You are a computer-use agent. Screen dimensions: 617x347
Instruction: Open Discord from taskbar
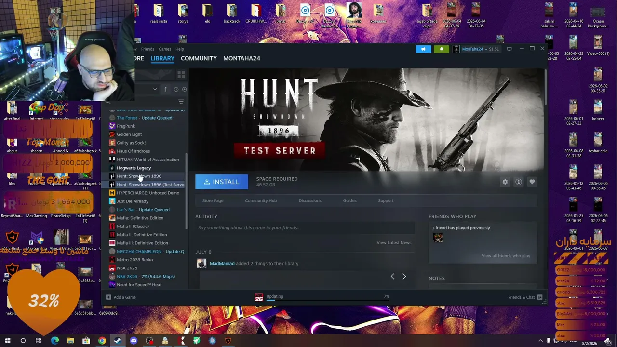pyautogui.click(x=134, y=341)
